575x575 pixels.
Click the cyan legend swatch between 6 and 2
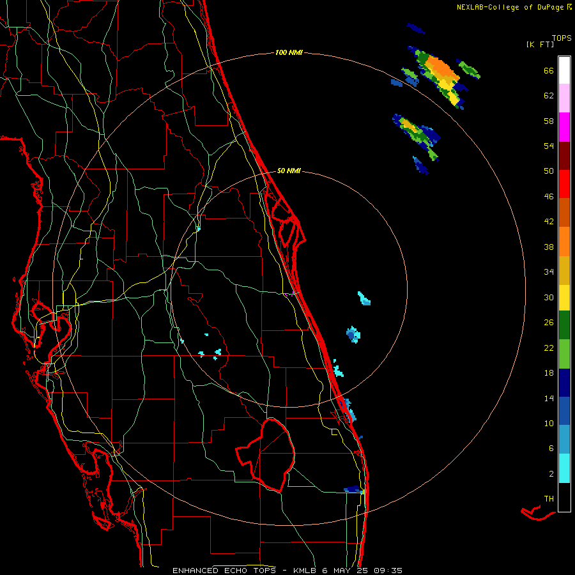(x=564, y=468)
